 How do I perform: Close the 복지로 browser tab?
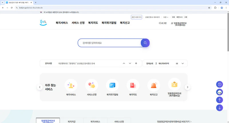pos(31,3)
